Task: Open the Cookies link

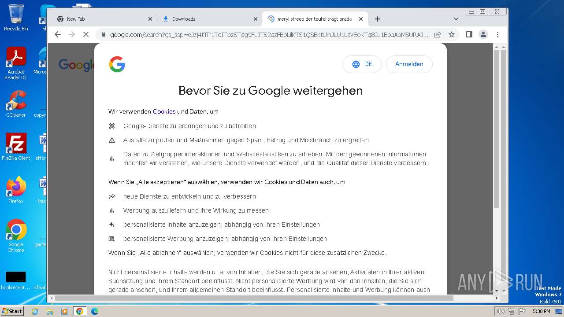Action: point(164,112)
